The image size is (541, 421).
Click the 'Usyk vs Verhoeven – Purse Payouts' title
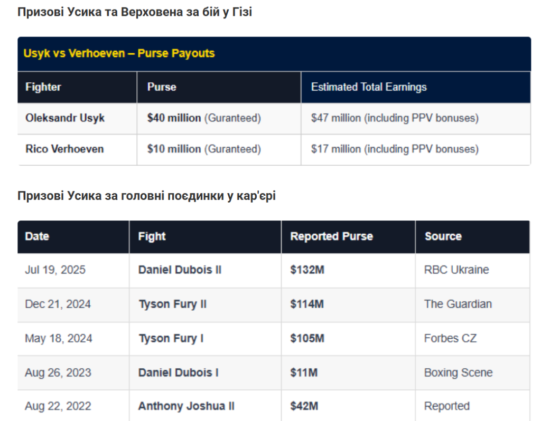coord(119,53)
